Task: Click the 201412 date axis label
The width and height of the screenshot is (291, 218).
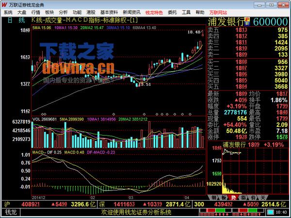Action: (39, 198)
